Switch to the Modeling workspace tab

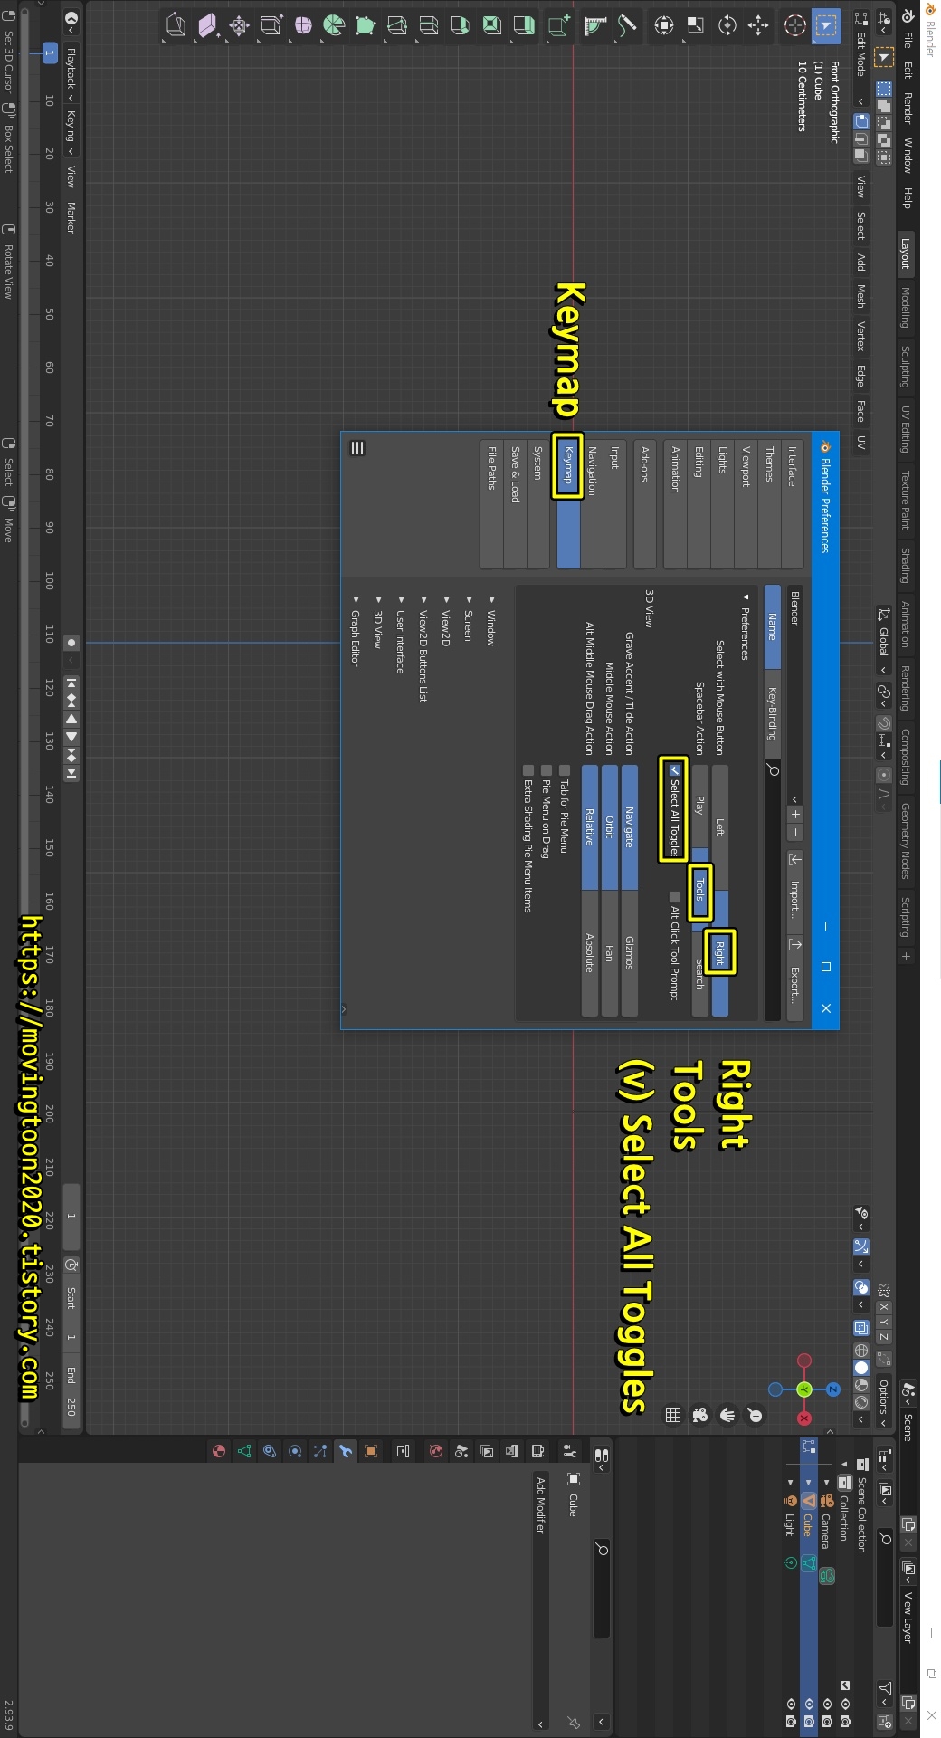pos(905,307)
